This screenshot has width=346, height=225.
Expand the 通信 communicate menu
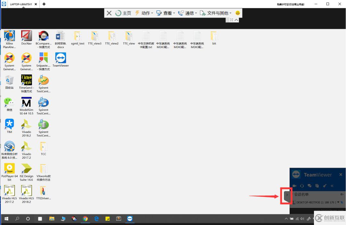[187, 13]
